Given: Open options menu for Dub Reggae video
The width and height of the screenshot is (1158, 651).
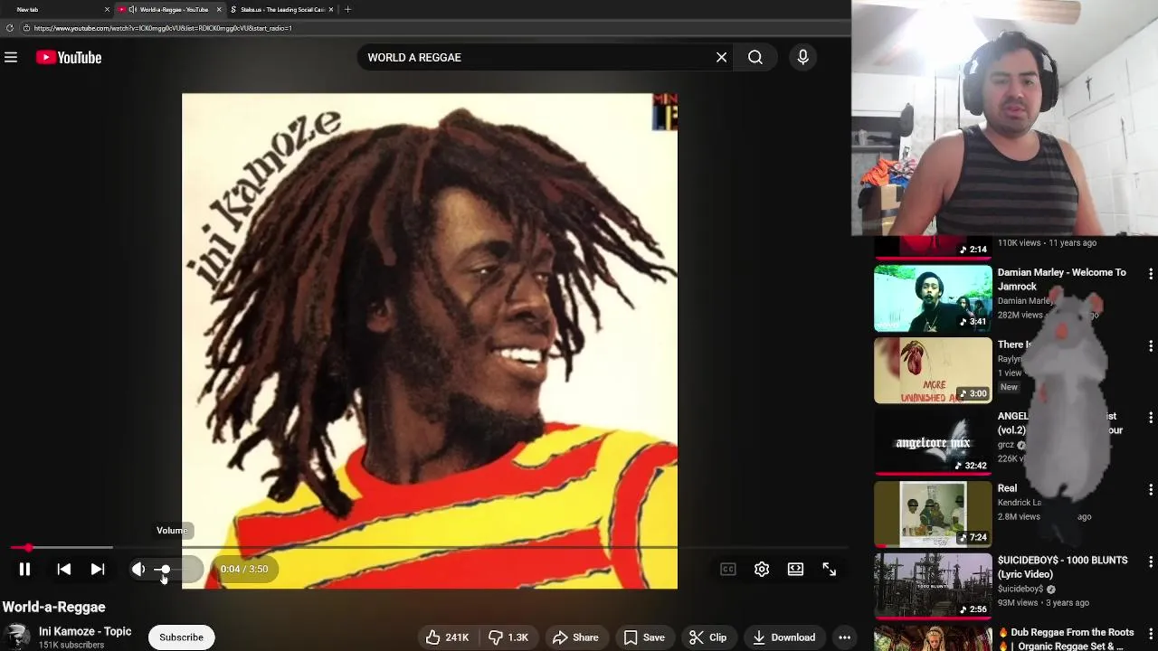Looking at the screenshot, I should click(x=1150, y=633).
